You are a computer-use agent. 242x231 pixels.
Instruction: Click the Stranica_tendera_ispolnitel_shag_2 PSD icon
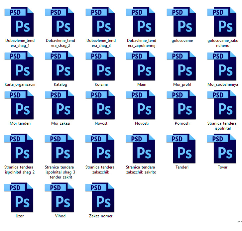19,149
